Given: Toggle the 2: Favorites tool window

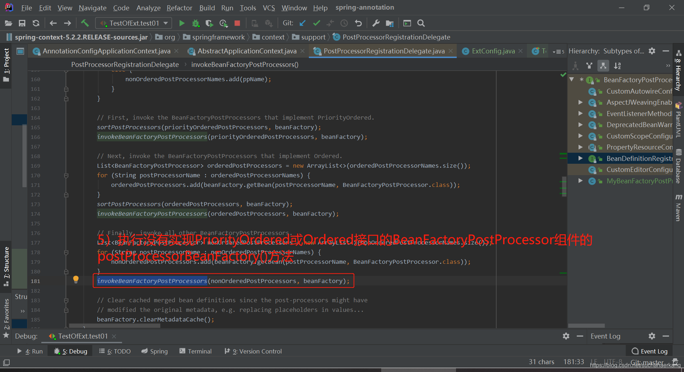Looking at the screenshot, I should click(x=6, y=318).
